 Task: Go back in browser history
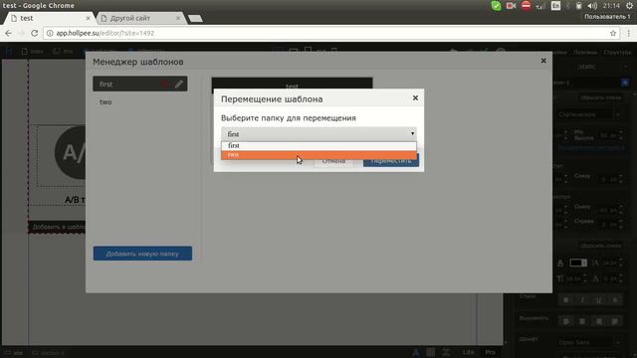point(9,33)
